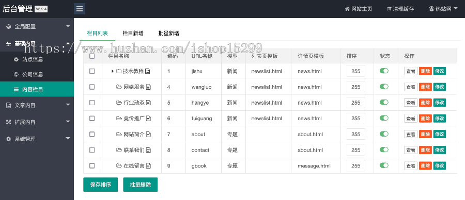Expand the 技术教程 tree triangle

pos(113,71)
